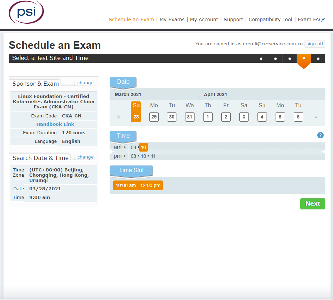This screenshot has height=300, width=333.
Task: Change the Sponsor & Exam selection
Action: 85,83
